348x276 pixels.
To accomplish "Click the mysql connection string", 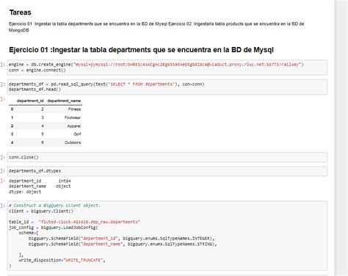I will [x=187, y=65].
